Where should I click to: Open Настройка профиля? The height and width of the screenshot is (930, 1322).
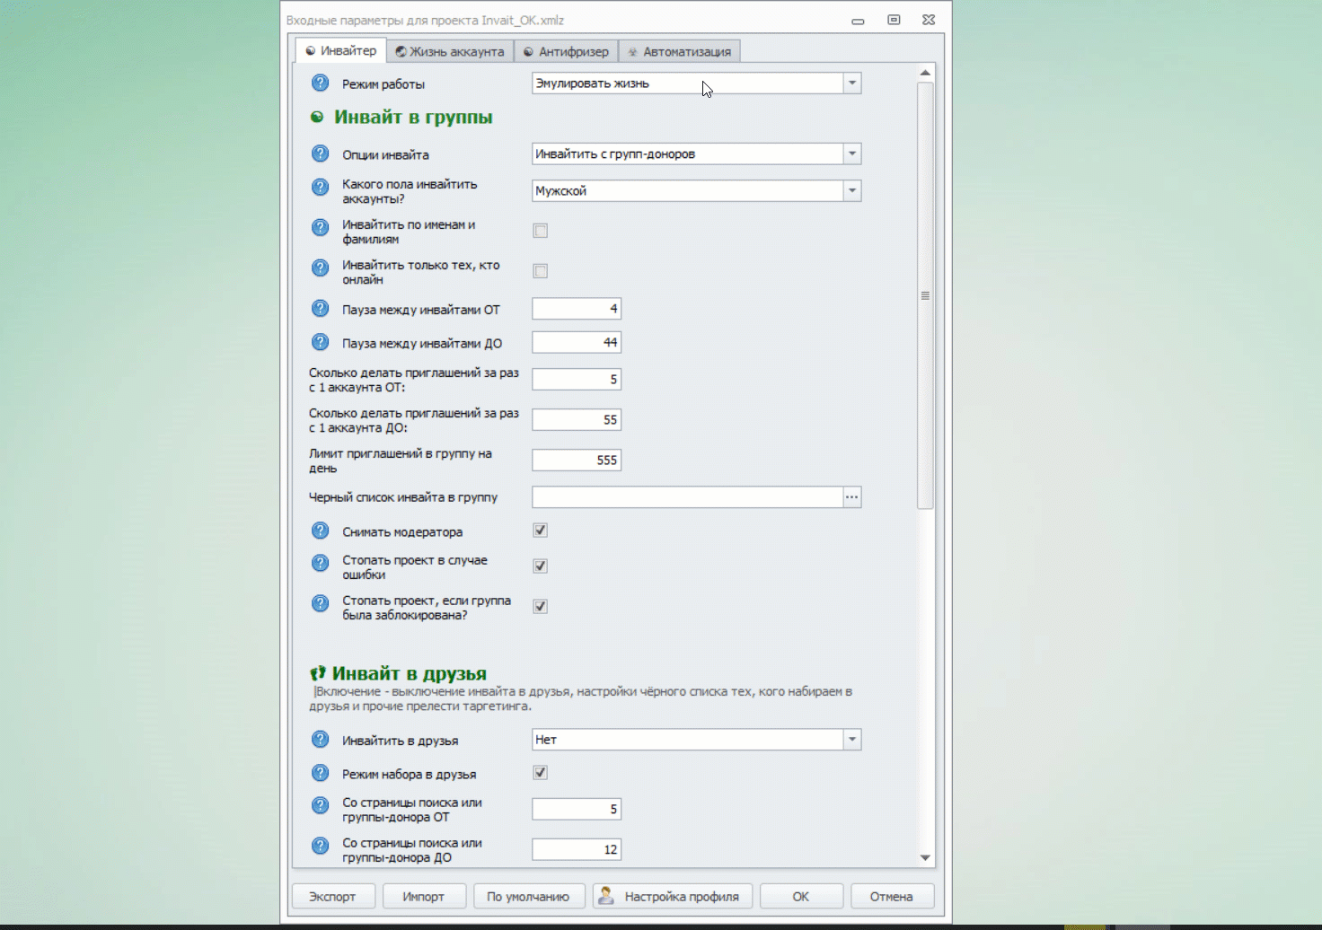(671, 896)
